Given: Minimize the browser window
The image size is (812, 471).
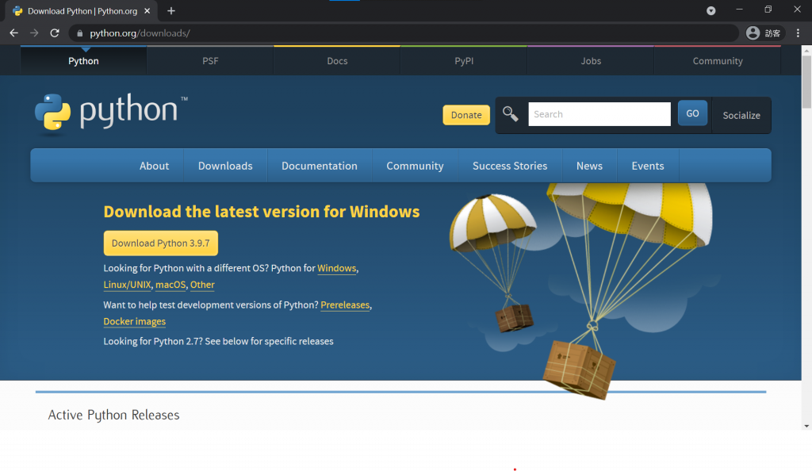Looking at the screenshot, I should pyautogui.click(x=740, y=10).
